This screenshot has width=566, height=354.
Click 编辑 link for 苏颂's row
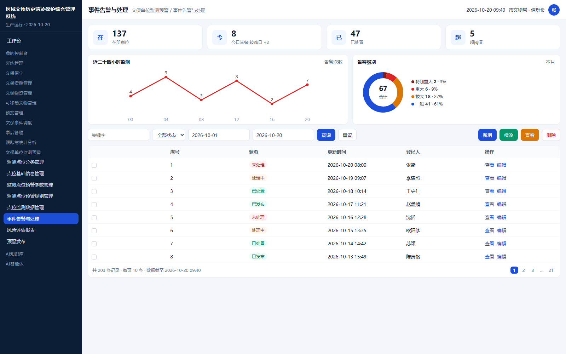pyautogui.click(x=502, y=244)
